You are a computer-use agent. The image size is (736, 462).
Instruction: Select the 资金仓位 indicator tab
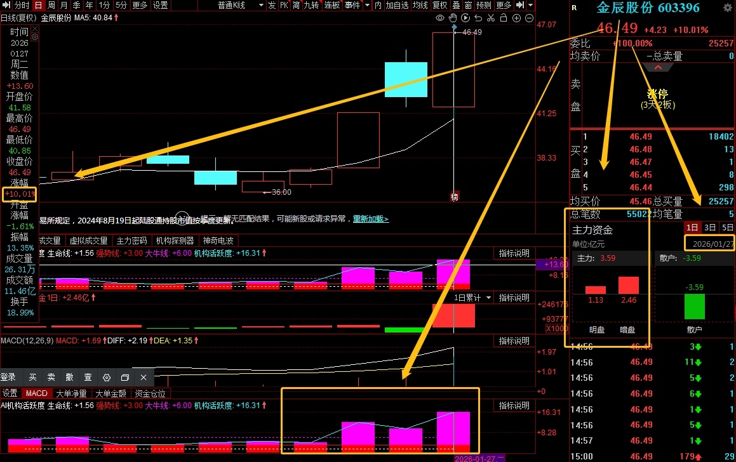pyautogui.click(x=151, y=393)
